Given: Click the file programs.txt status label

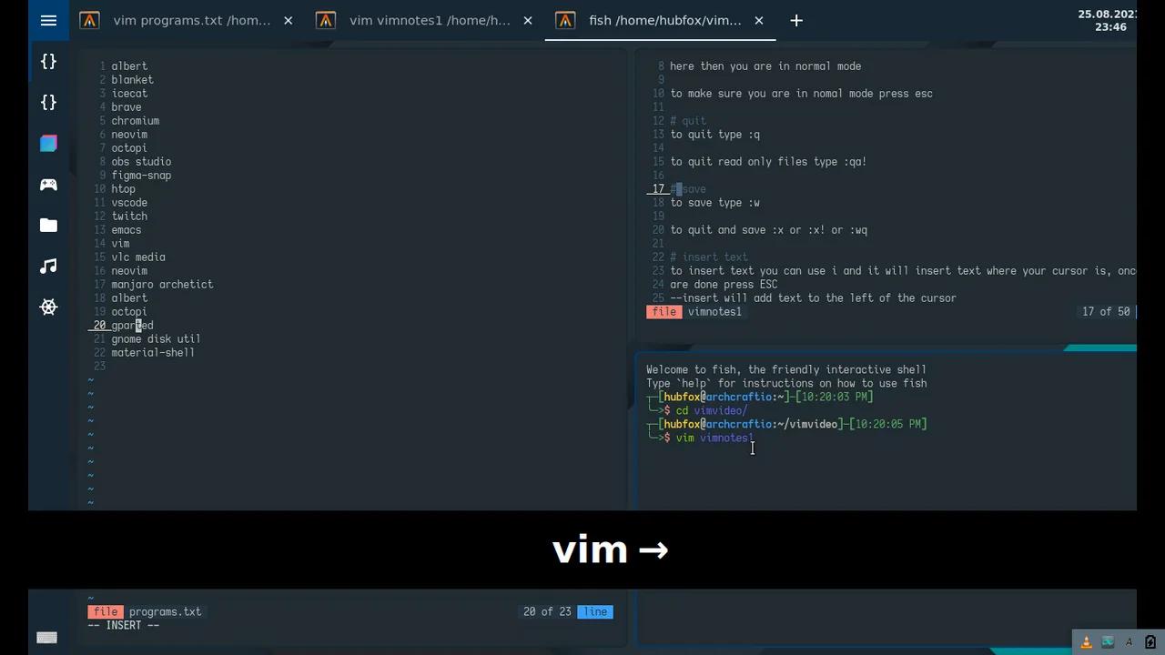Looking at the screenshot, I should (146, 611).
